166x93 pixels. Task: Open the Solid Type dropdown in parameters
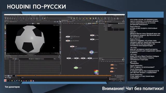point(111,25)
